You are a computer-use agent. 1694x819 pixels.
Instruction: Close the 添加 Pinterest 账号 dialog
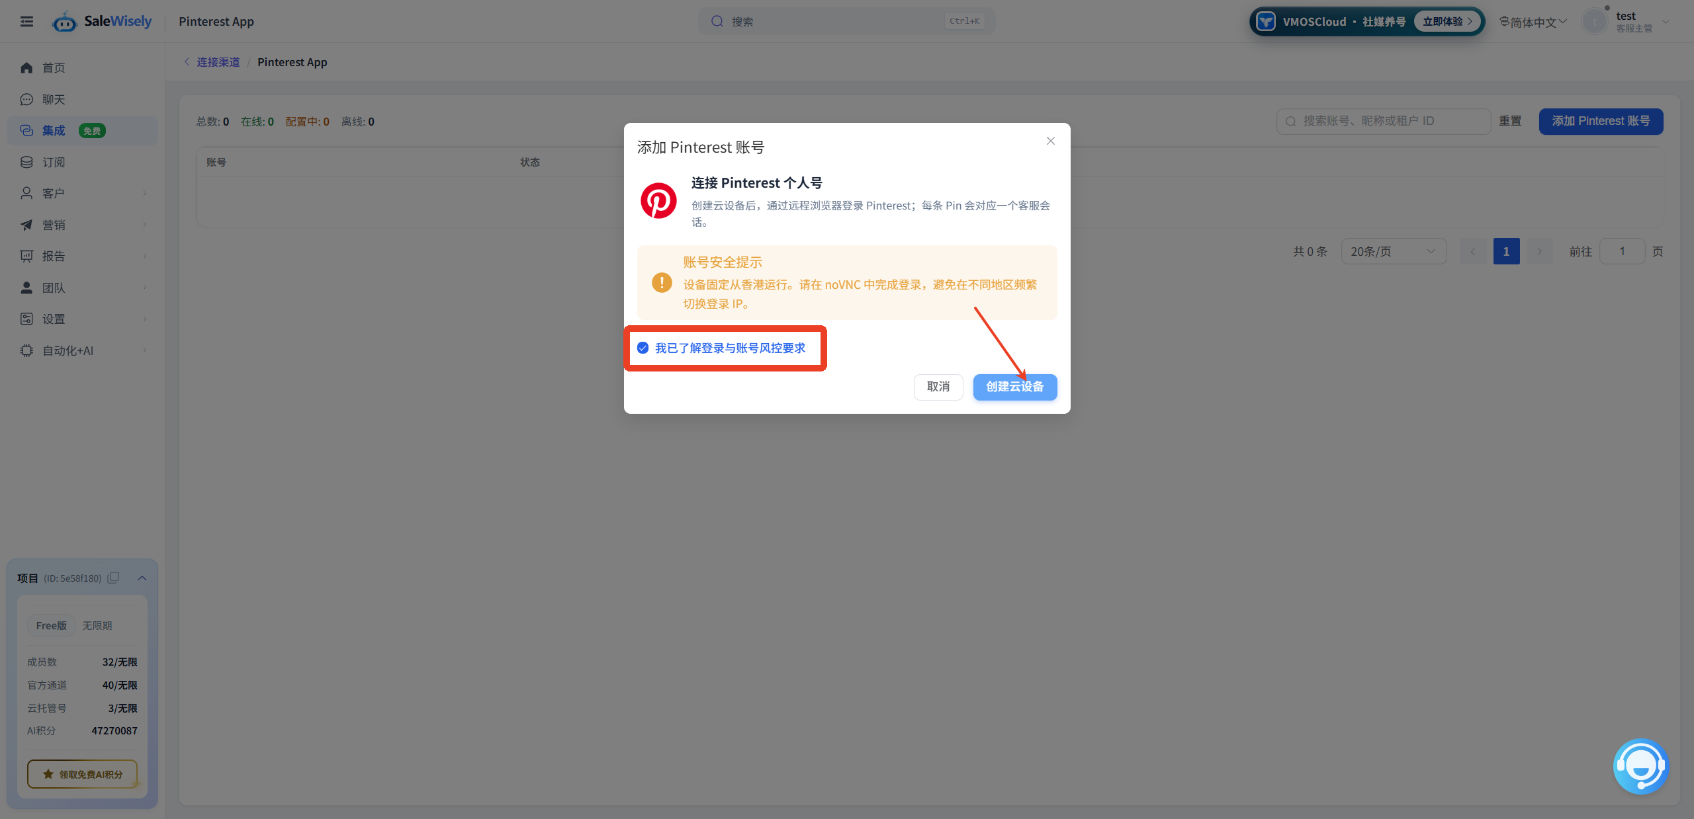click(1051, 141)
